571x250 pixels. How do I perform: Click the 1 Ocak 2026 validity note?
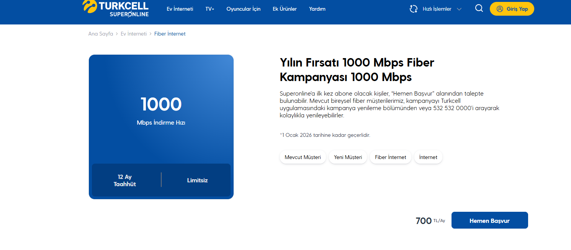325,135
